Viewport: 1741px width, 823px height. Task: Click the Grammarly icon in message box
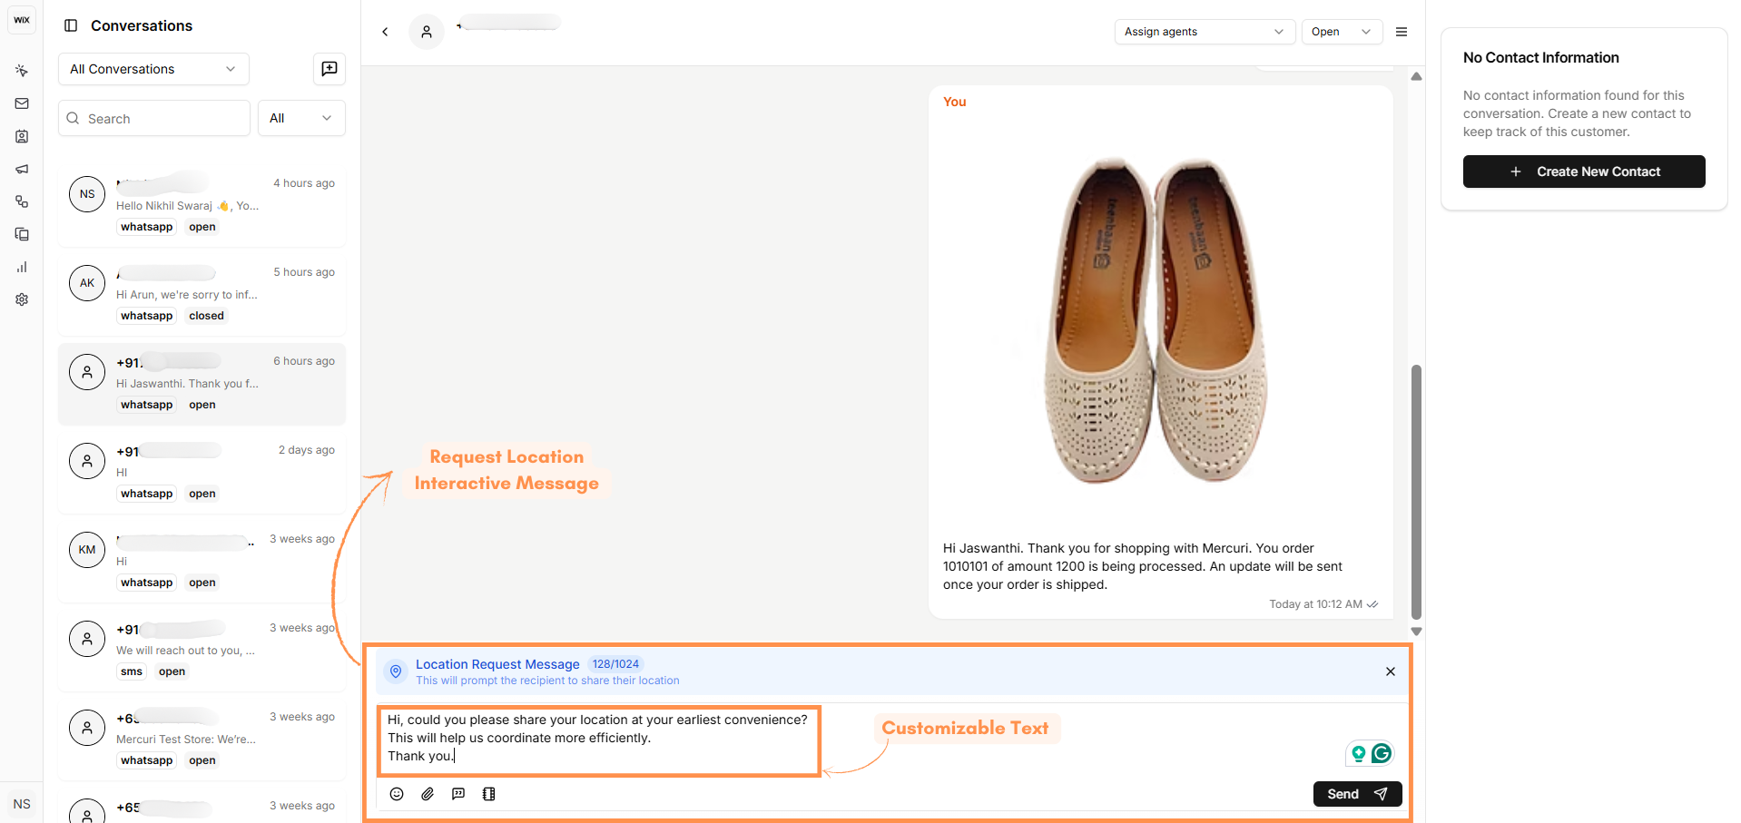[x=1382, y=753]
